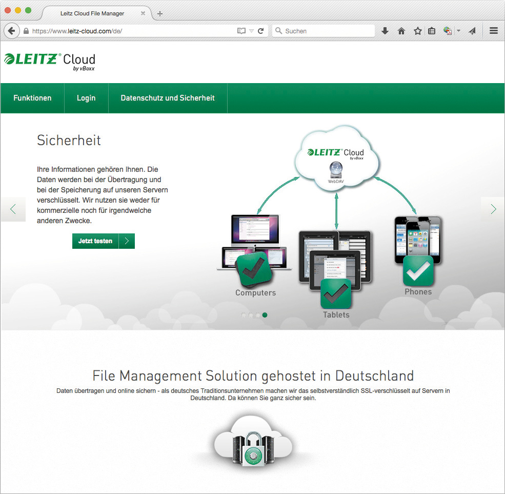The width and height of the screenshot is (505, 494).
Task: Go to home page icon
Action: pyautogui.click(x=401, y=31)
